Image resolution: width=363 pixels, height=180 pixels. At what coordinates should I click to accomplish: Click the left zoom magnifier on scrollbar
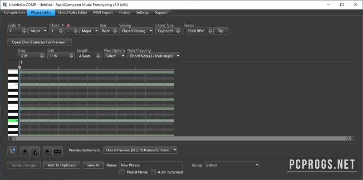pos(15,139)
